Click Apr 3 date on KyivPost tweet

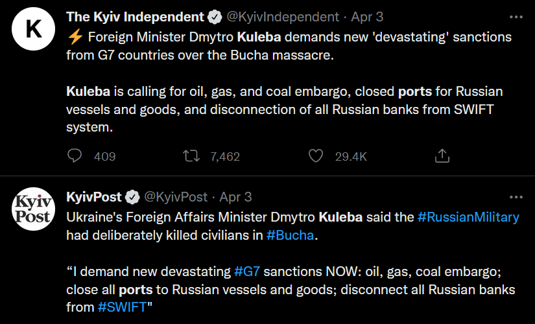point(235,197)
